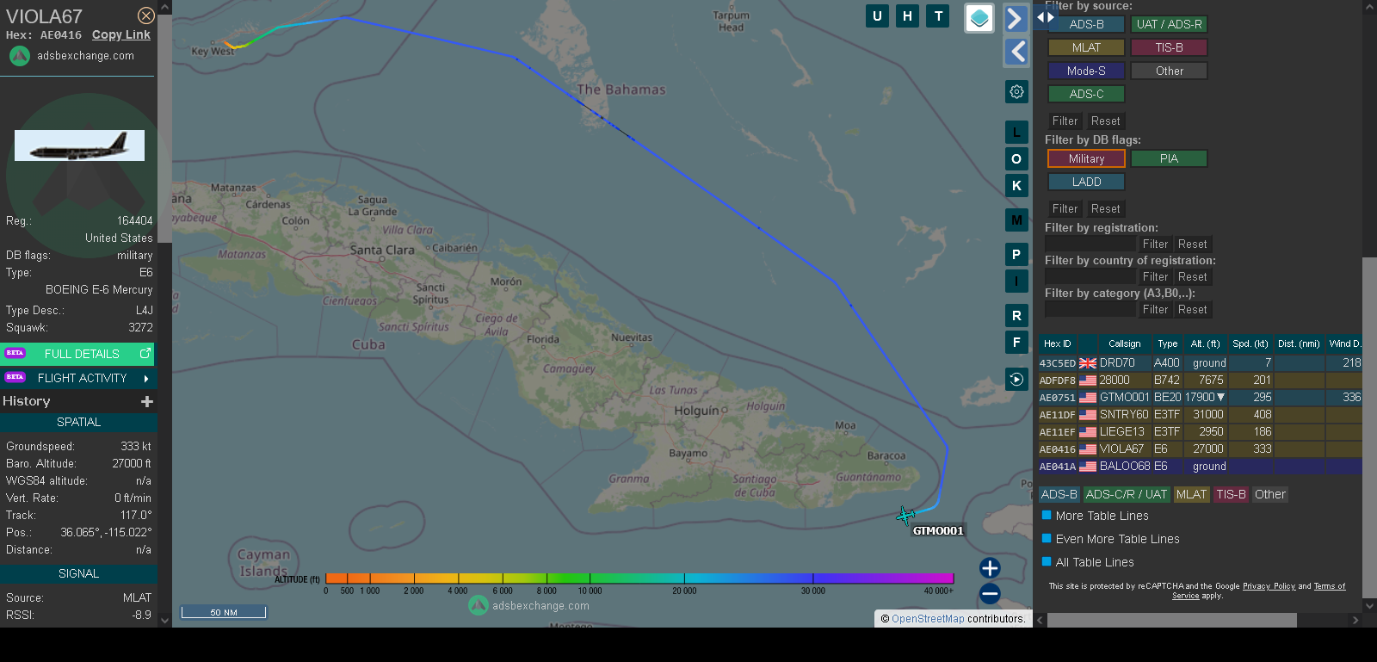Expand the FLIGHT ACTIVITY menu

click(78, 378)
